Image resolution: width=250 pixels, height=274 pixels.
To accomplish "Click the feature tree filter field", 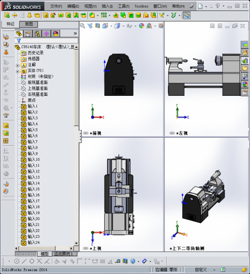I will coord(47,40).
